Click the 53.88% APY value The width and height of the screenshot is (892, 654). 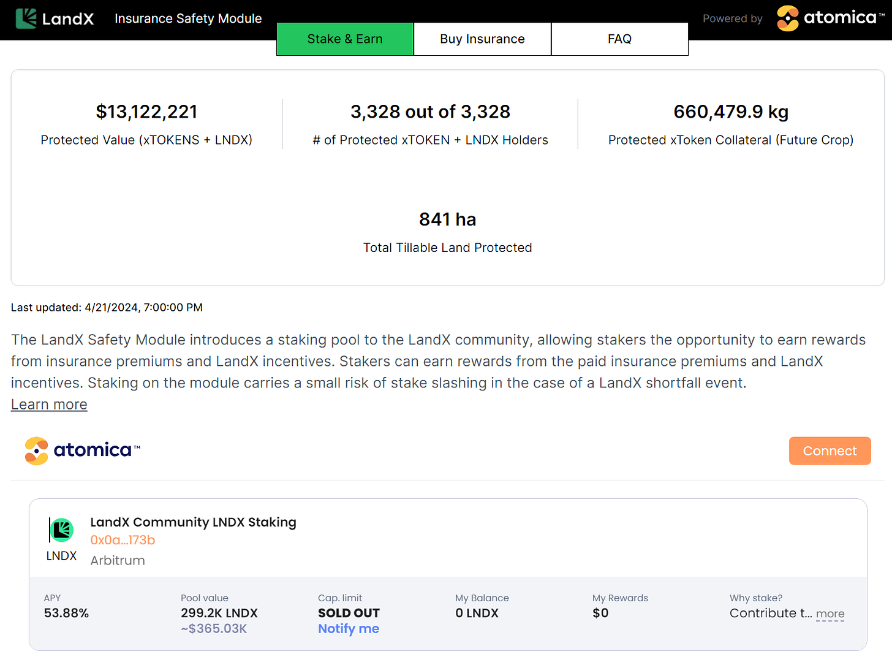(66, 613)
